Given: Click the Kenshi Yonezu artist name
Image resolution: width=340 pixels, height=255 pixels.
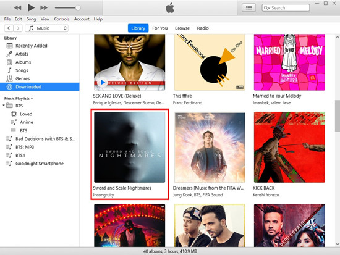Looking at the screenshot, I should pyautogui.click(x=266, y=195).
